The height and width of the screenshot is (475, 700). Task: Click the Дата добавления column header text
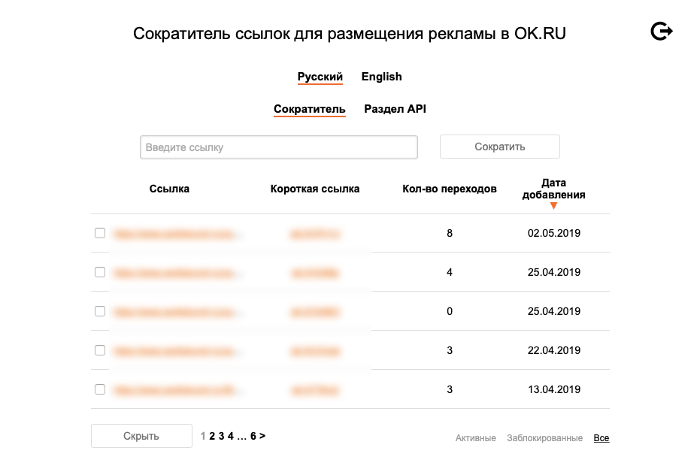[x=553, y=189]
